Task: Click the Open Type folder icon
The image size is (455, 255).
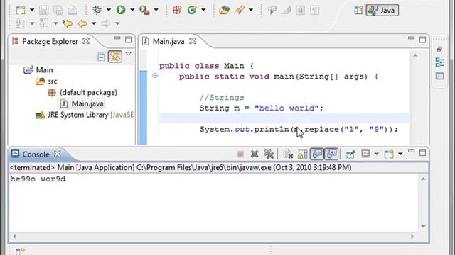Action: coord(224,11)
